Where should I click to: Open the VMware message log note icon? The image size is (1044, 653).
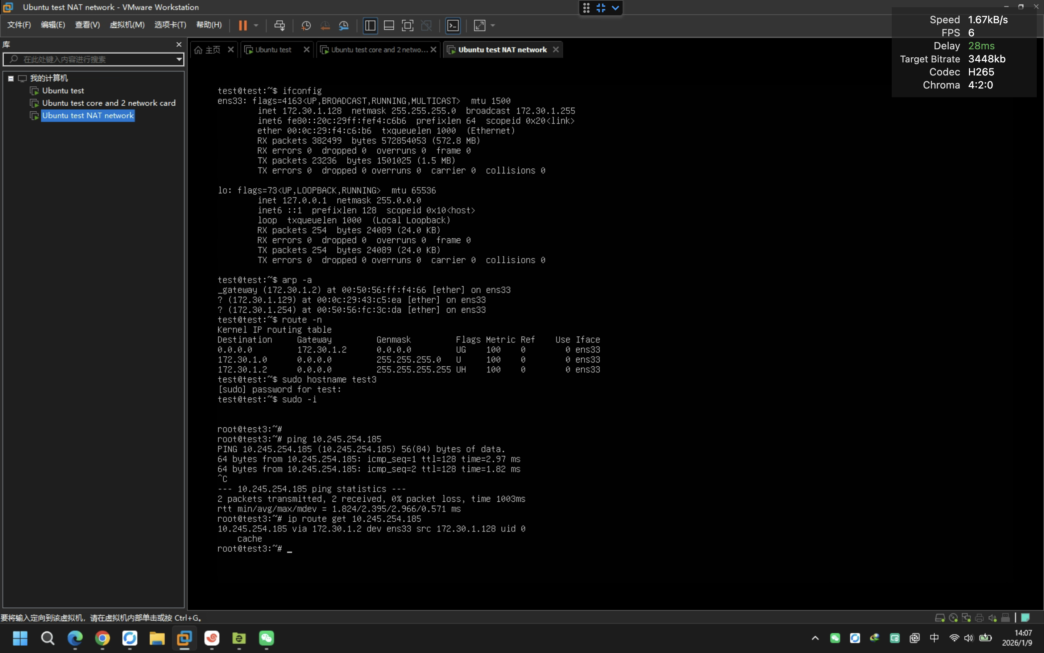tap(1026, 617)
